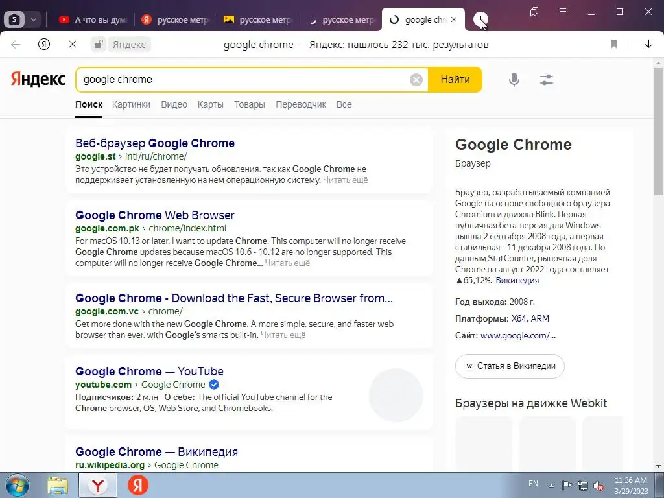Screen dimensions: 664x498
Task: Open the bookmarks collections icon in title bar
Action: [x=534, y=12]
